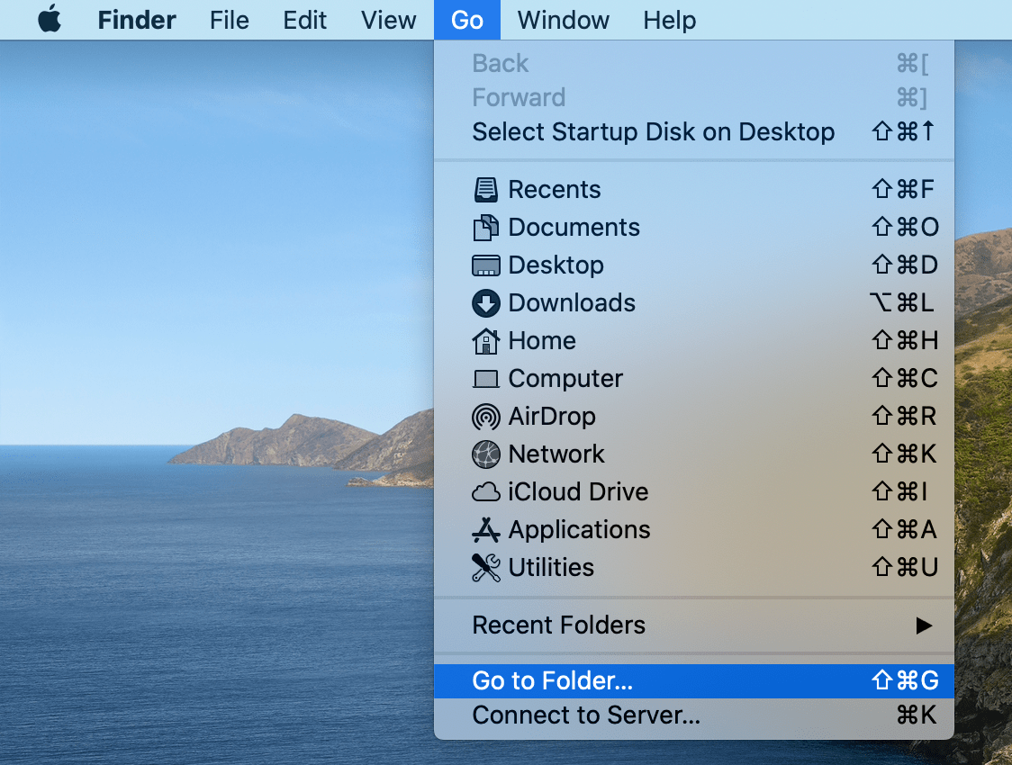Screen dimensions: 1012x765
Task: Open the Computer view
Action: pos(565,378)
